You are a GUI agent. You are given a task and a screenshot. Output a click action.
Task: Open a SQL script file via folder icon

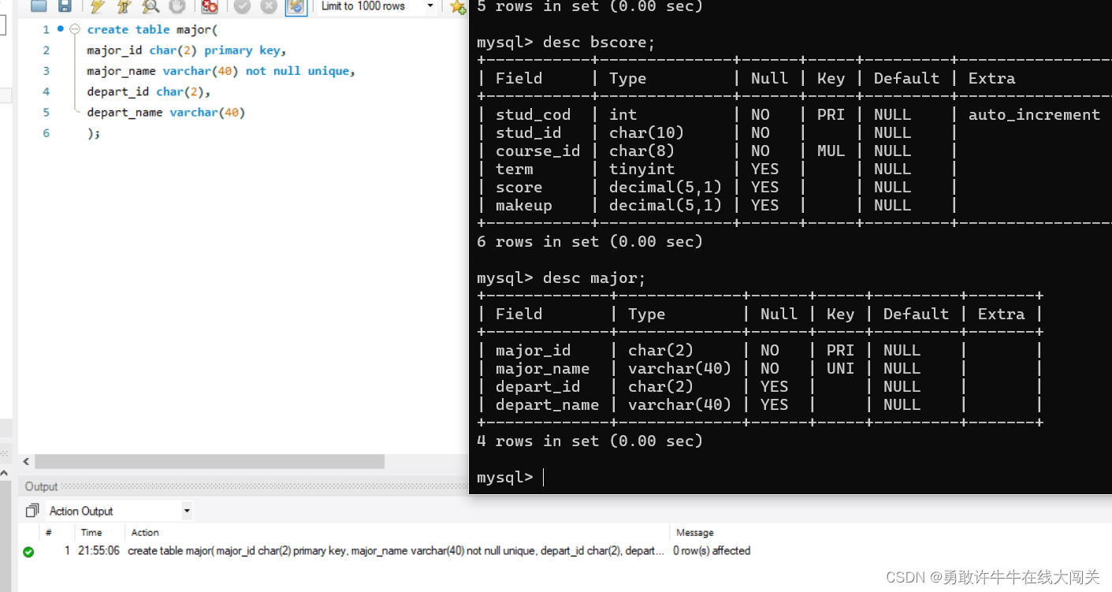tap(39, 6)
